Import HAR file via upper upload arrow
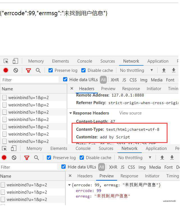Viewport: 180px width, 206px height. 164,70
